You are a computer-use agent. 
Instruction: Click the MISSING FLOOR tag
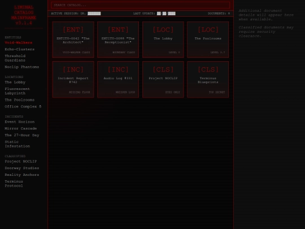click(x=80, y=92)
